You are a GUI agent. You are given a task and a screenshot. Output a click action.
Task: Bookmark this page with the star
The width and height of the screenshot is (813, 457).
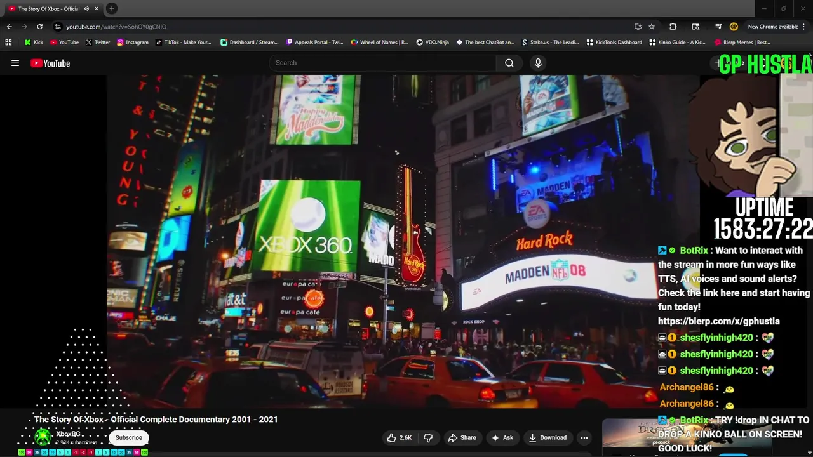coord(652,27)
